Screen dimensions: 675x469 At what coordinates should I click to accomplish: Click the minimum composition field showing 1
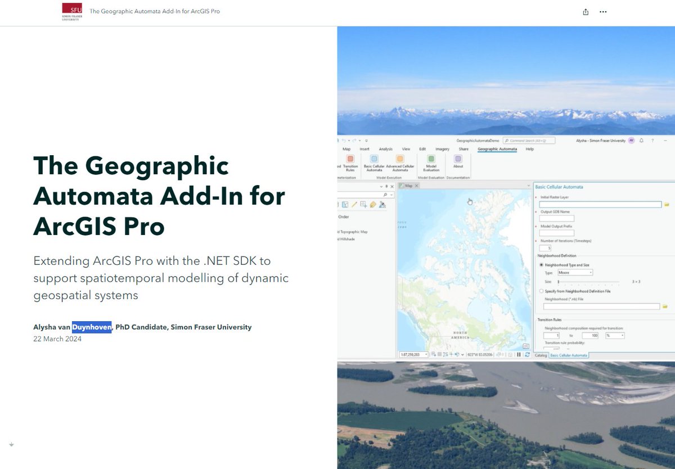[x=551, y=336]
